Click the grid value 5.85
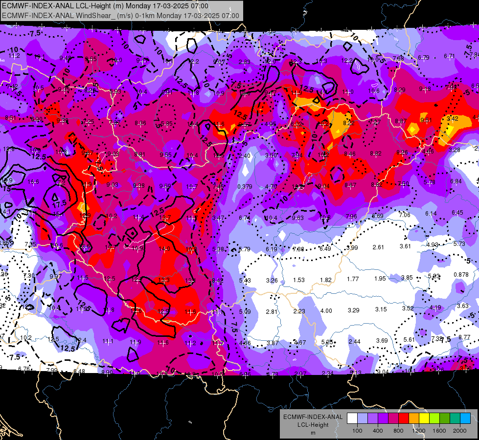Viewport: 479px width, 440px height. pos(166,124)
